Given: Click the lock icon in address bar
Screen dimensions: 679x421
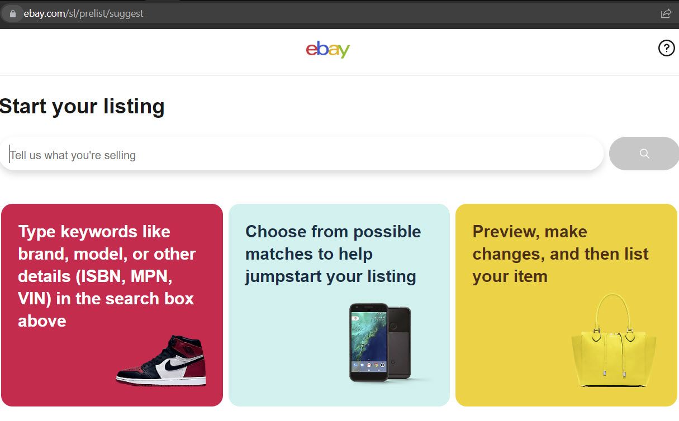Looking at the screenshot, I should tap(13, 13).
